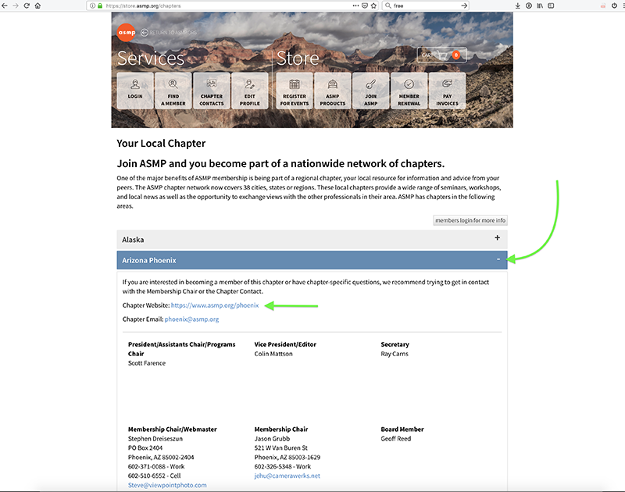Image resolution: width=625 pixels, height=492 pixels.
Task: Open the Login service tile
Action: pyautogui.click(x=135, y=91)
